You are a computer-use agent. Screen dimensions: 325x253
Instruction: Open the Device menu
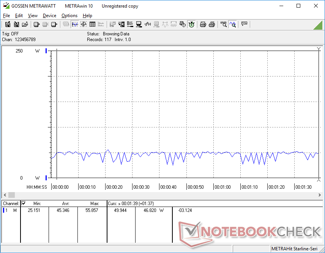[49, 16]
